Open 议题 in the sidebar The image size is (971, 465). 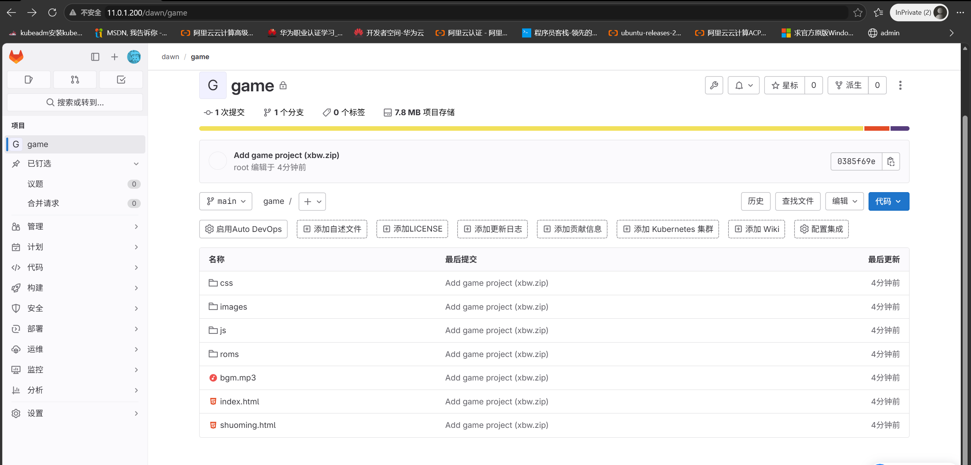75,184
